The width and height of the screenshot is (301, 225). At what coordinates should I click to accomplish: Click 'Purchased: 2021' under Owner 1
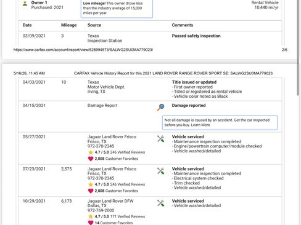pyautogui.click(x=47, y=7)
